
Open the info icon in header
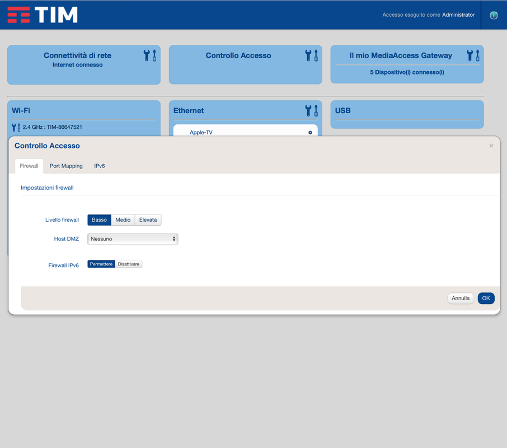[494, 15]
